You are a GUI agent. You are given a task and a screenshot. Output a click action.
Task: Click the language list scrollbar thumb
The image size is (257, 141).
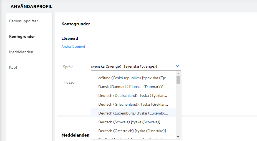coord(178,79)
